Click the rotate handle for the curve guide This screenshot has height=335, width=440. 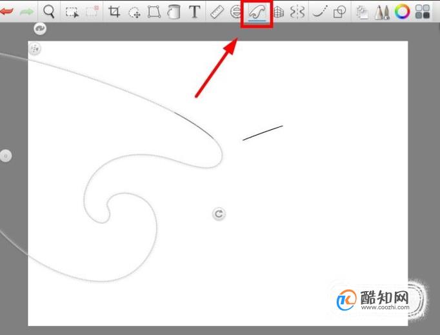tap(219, 214)
